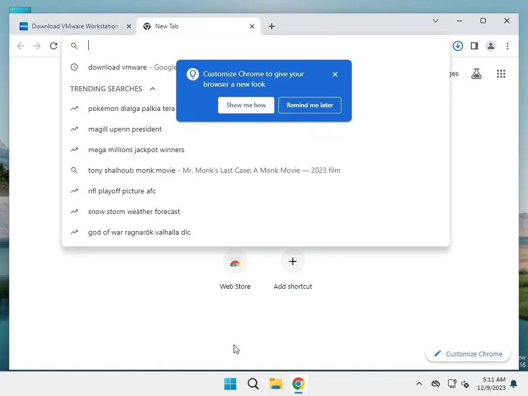Click the Web Store label

(x=235, y=287)
